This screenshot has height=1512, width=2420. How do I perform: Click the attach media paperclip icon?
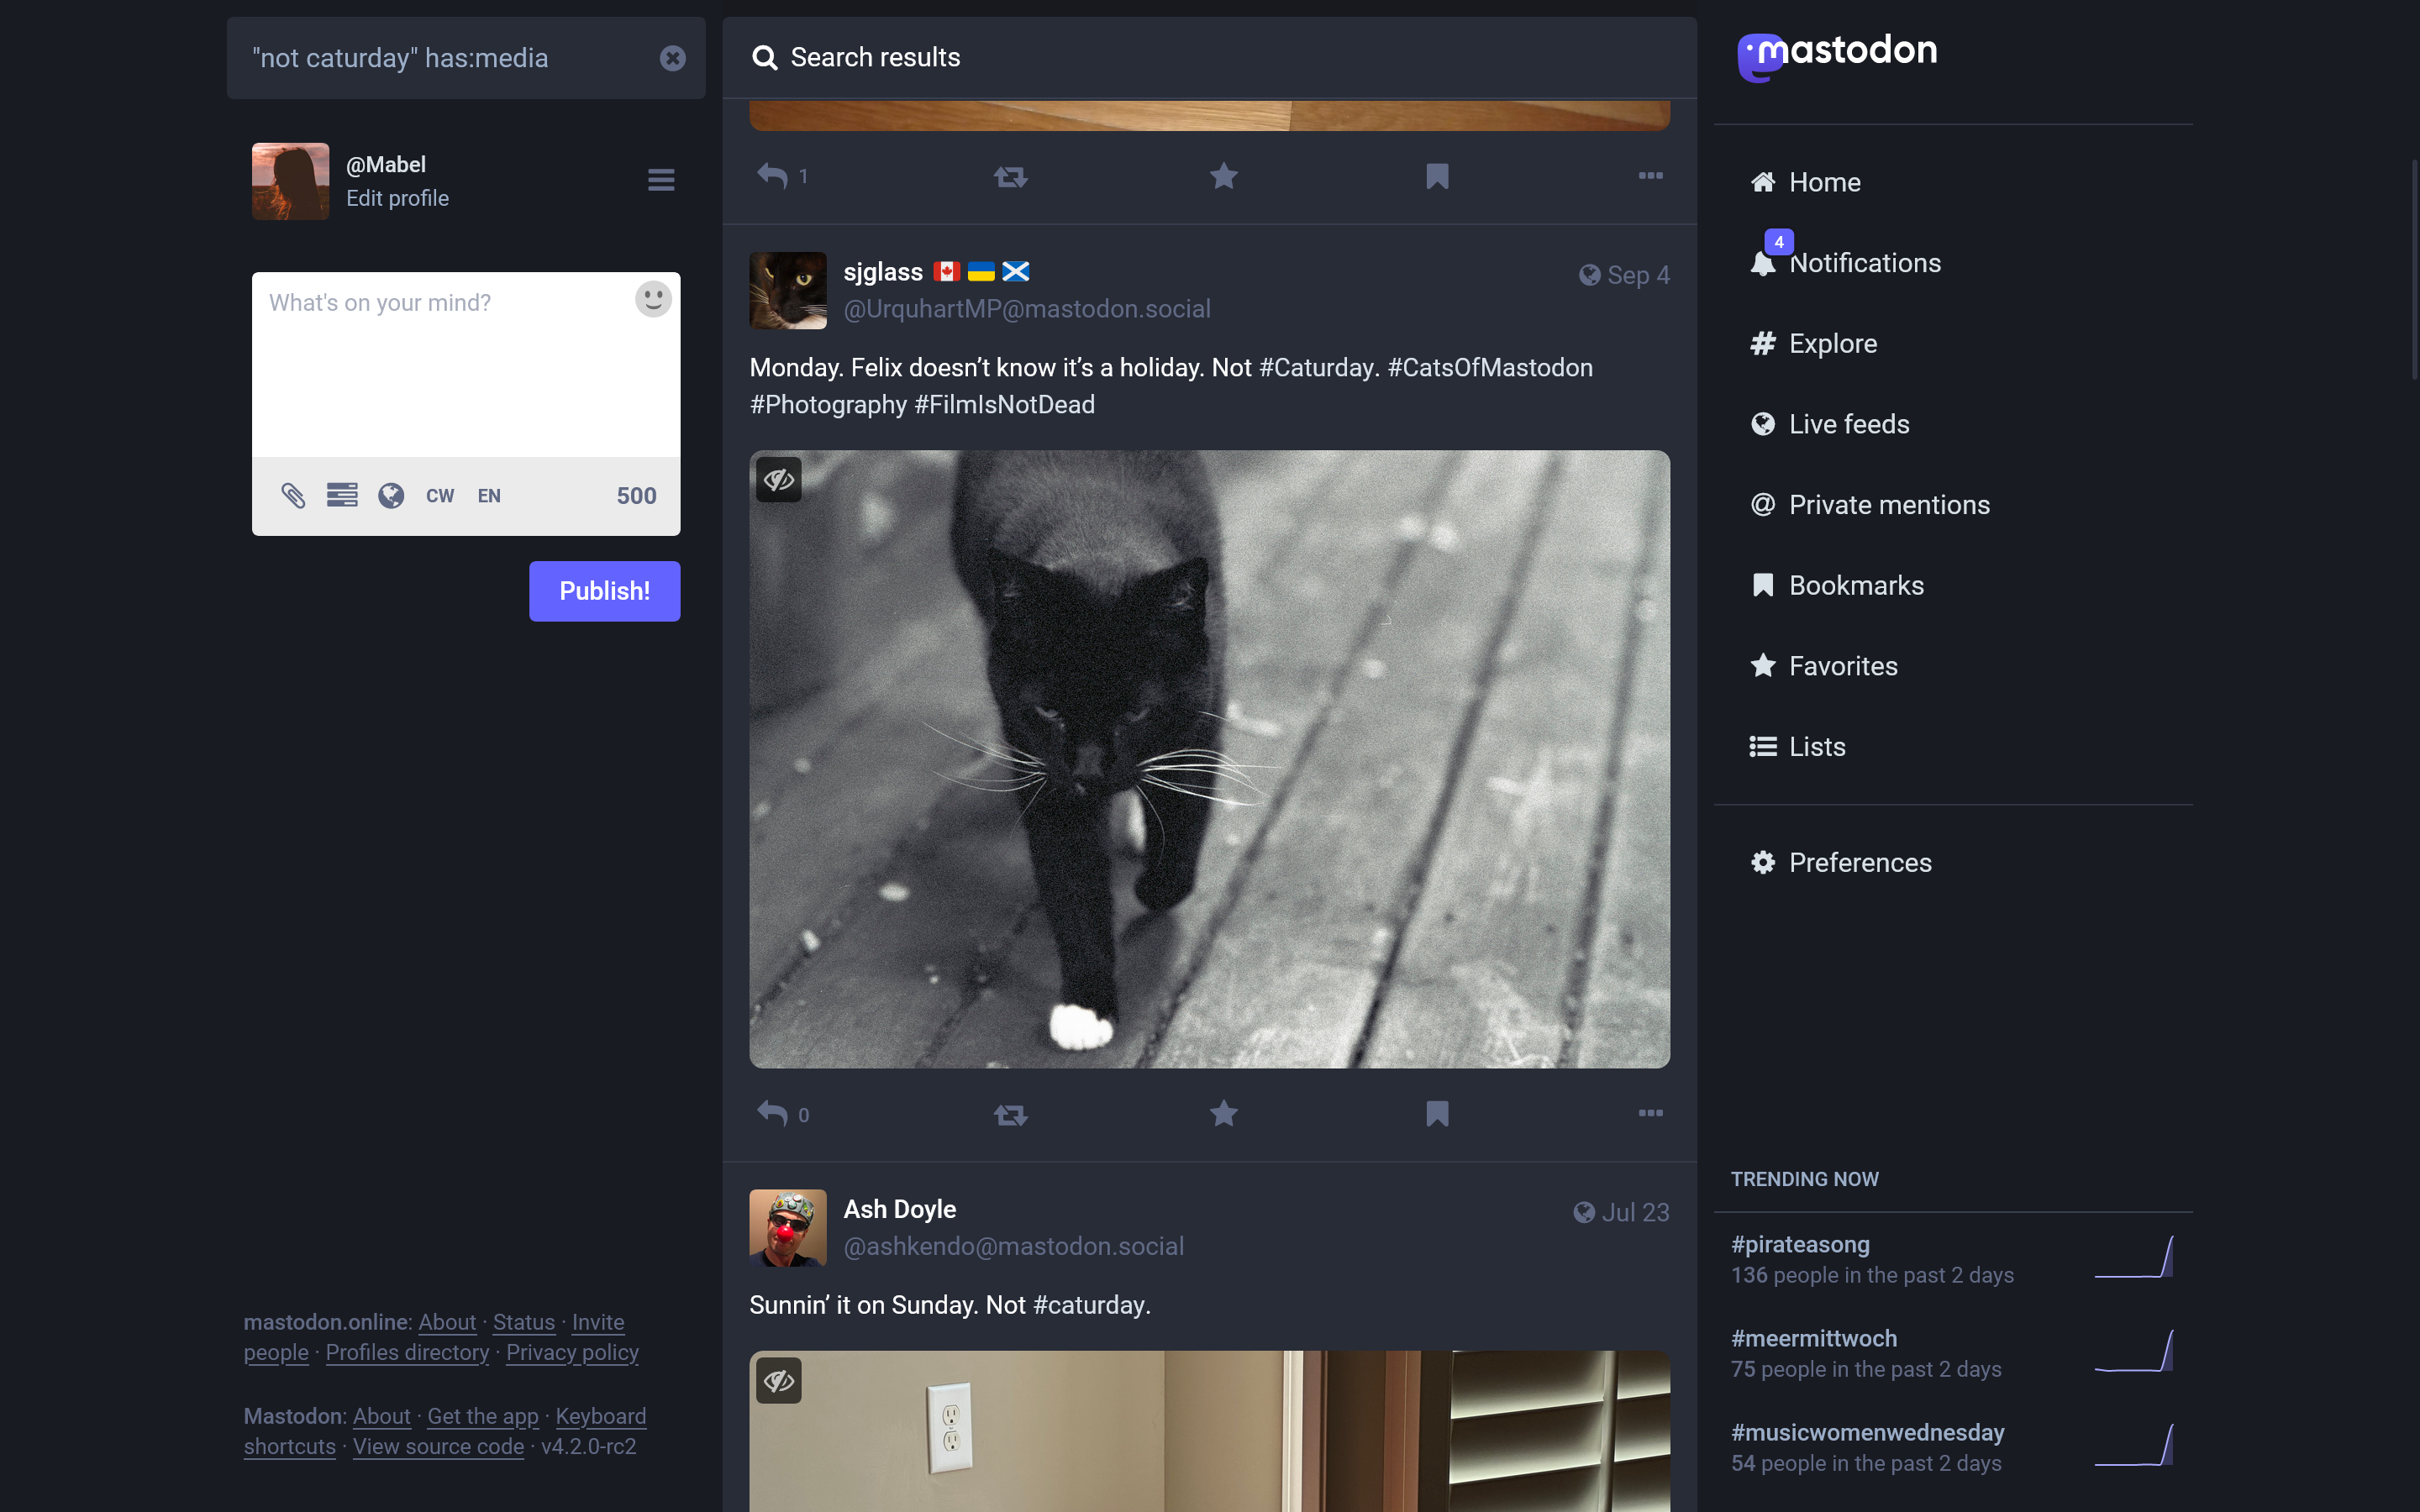(293, 495)
